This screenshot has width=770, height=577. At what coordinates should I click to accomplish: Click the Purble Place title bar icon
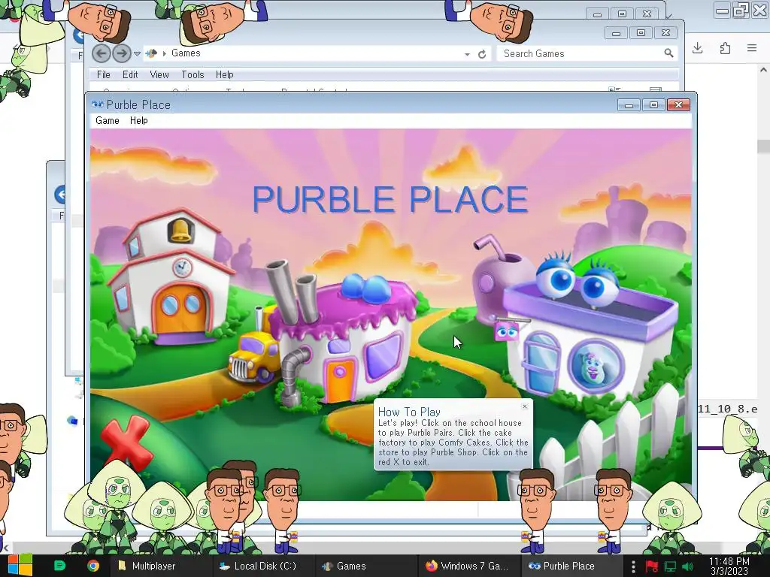click(x=97, y=104)
